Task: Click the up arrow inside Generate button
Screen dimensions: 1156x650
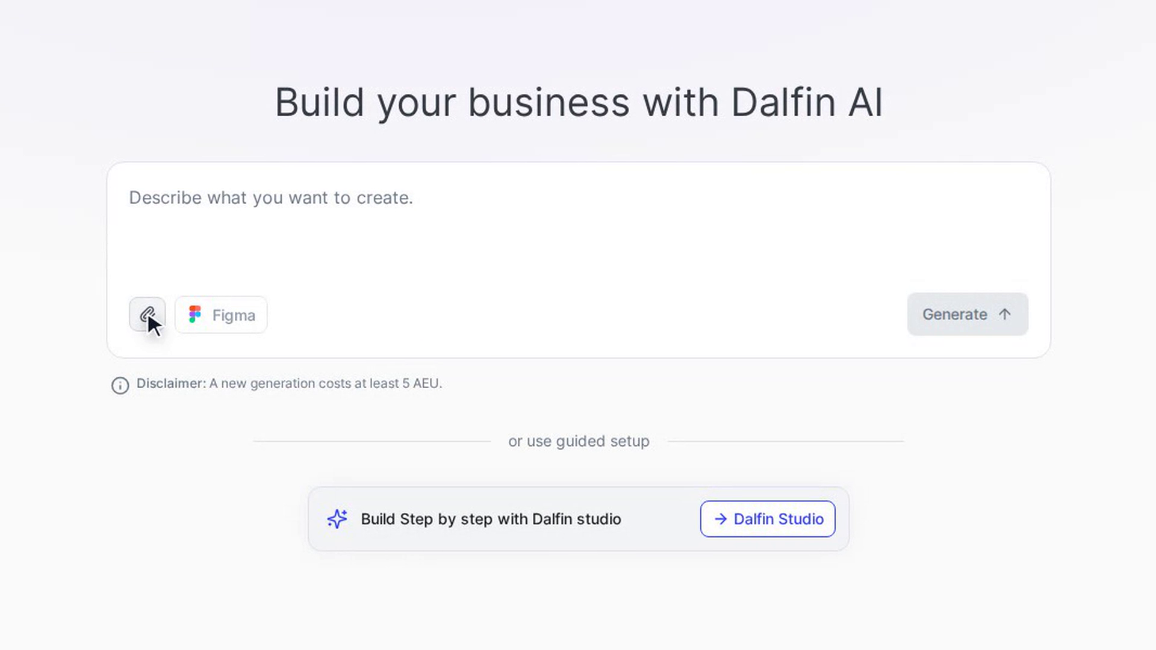Action: (x=1004, y=314)
